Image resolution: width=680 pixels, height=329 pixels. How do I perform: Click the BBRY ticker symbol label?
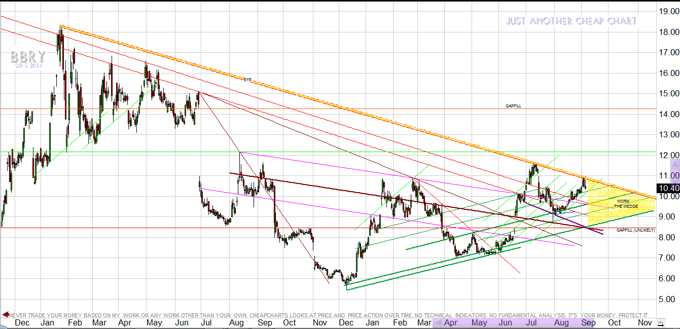click(x=28, y=57)
